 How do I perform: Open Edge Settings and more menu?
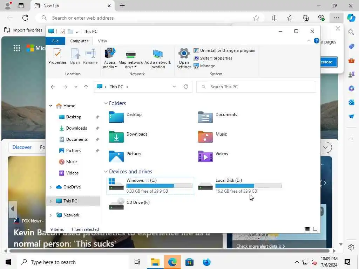coord(336,18)
